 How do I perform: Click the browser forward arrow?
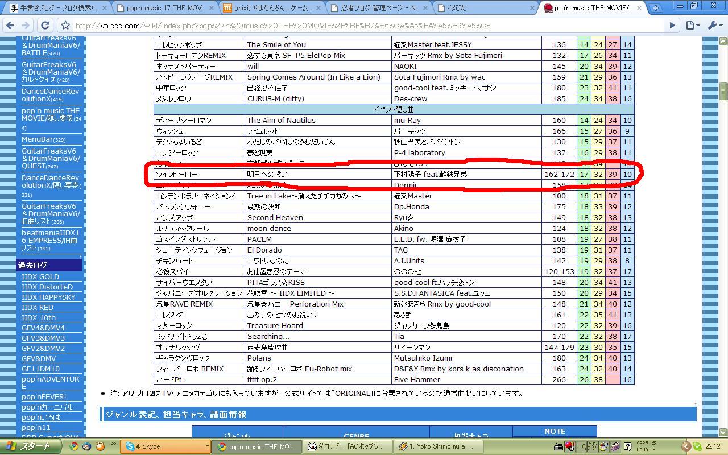point(25,26)
